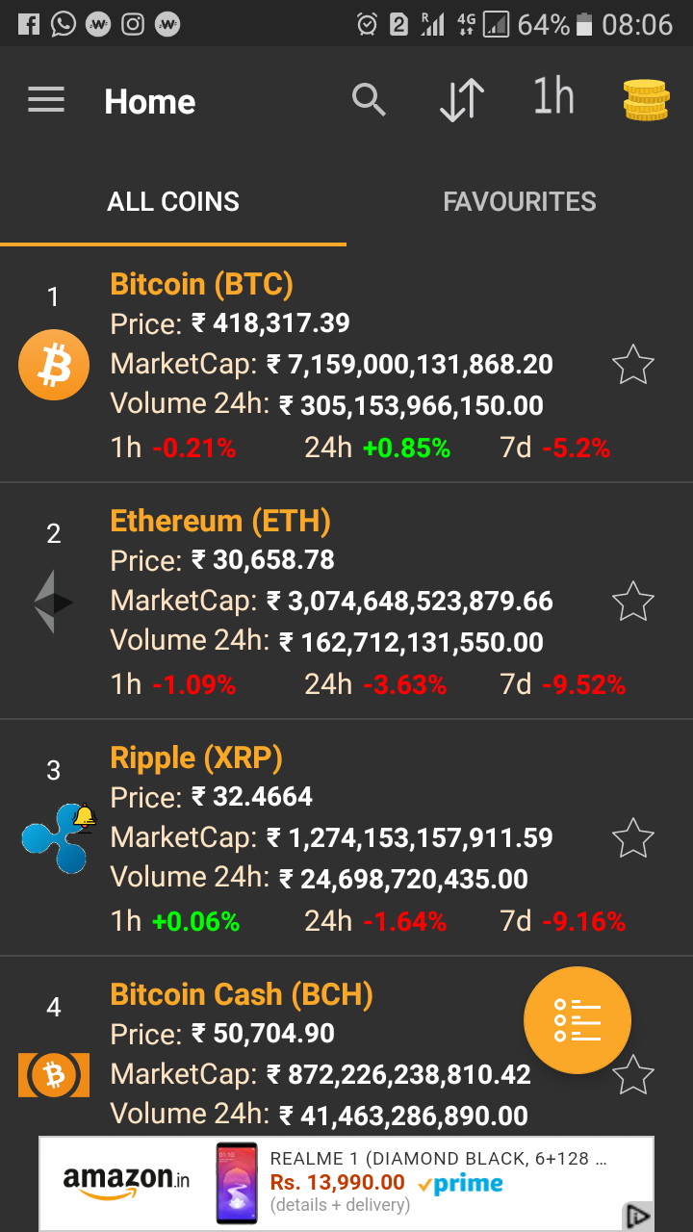
Task: Switch to the Favourites tab
Action: pyautogui.click(x=520, y=202)
